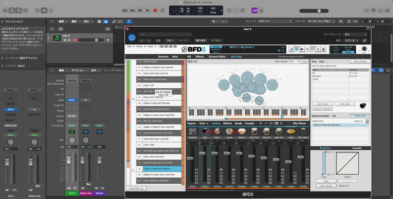Switch to the Groove Editor tab

[217, 57]
